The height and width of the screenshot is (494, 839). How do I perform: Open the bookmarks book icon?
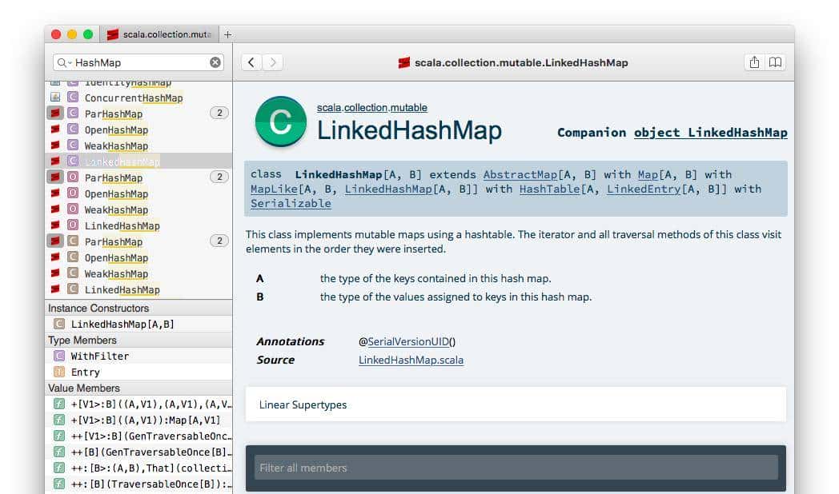tap(775, 62)
